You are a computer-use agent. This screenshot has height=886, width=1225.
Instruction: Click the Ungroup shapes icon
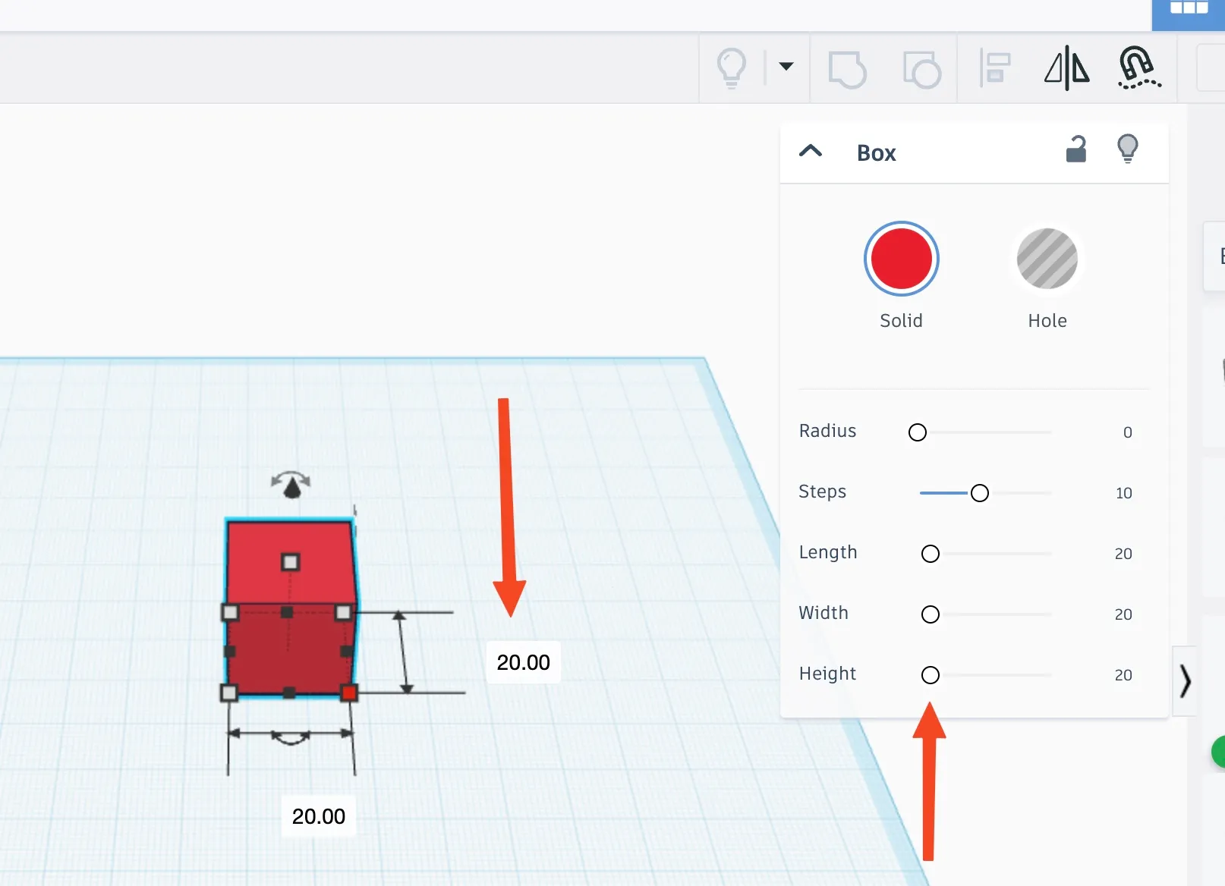click(x=921, y=69)
